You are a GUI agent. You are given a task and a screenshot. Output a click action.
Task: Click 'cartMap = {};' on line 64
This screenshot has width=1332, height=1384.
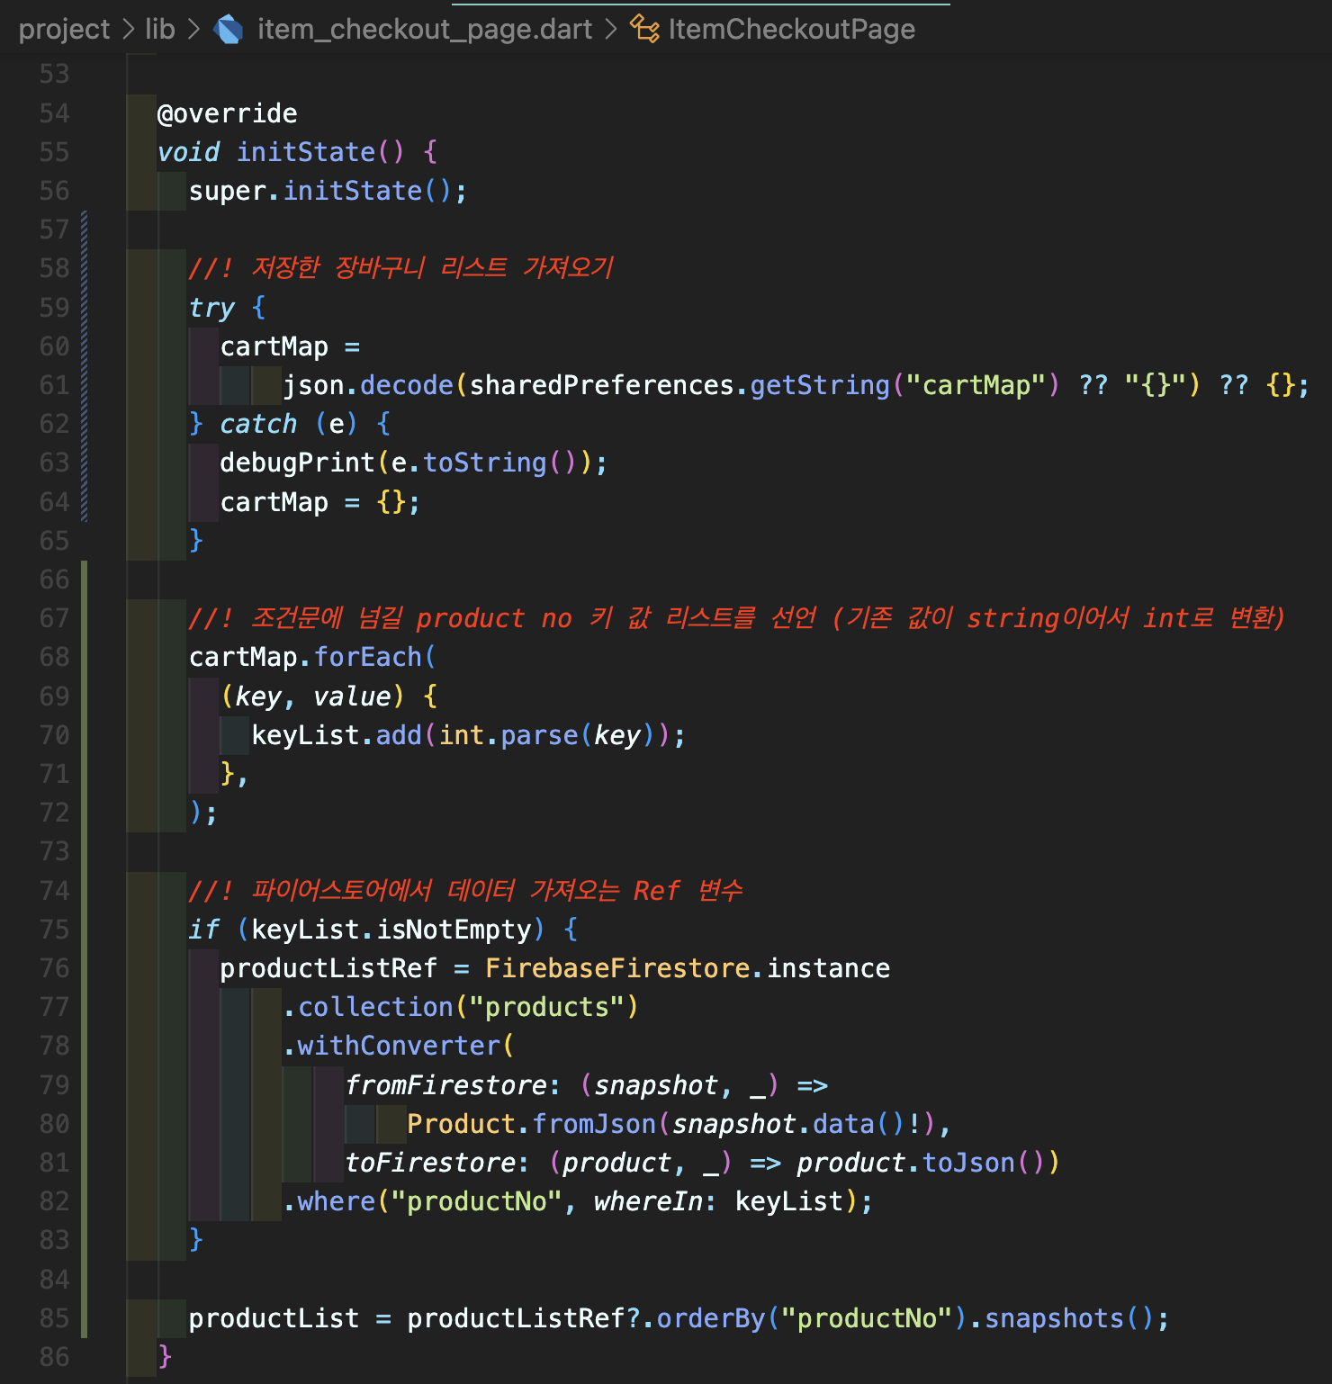pyautogui.click(x=321, y=502)
